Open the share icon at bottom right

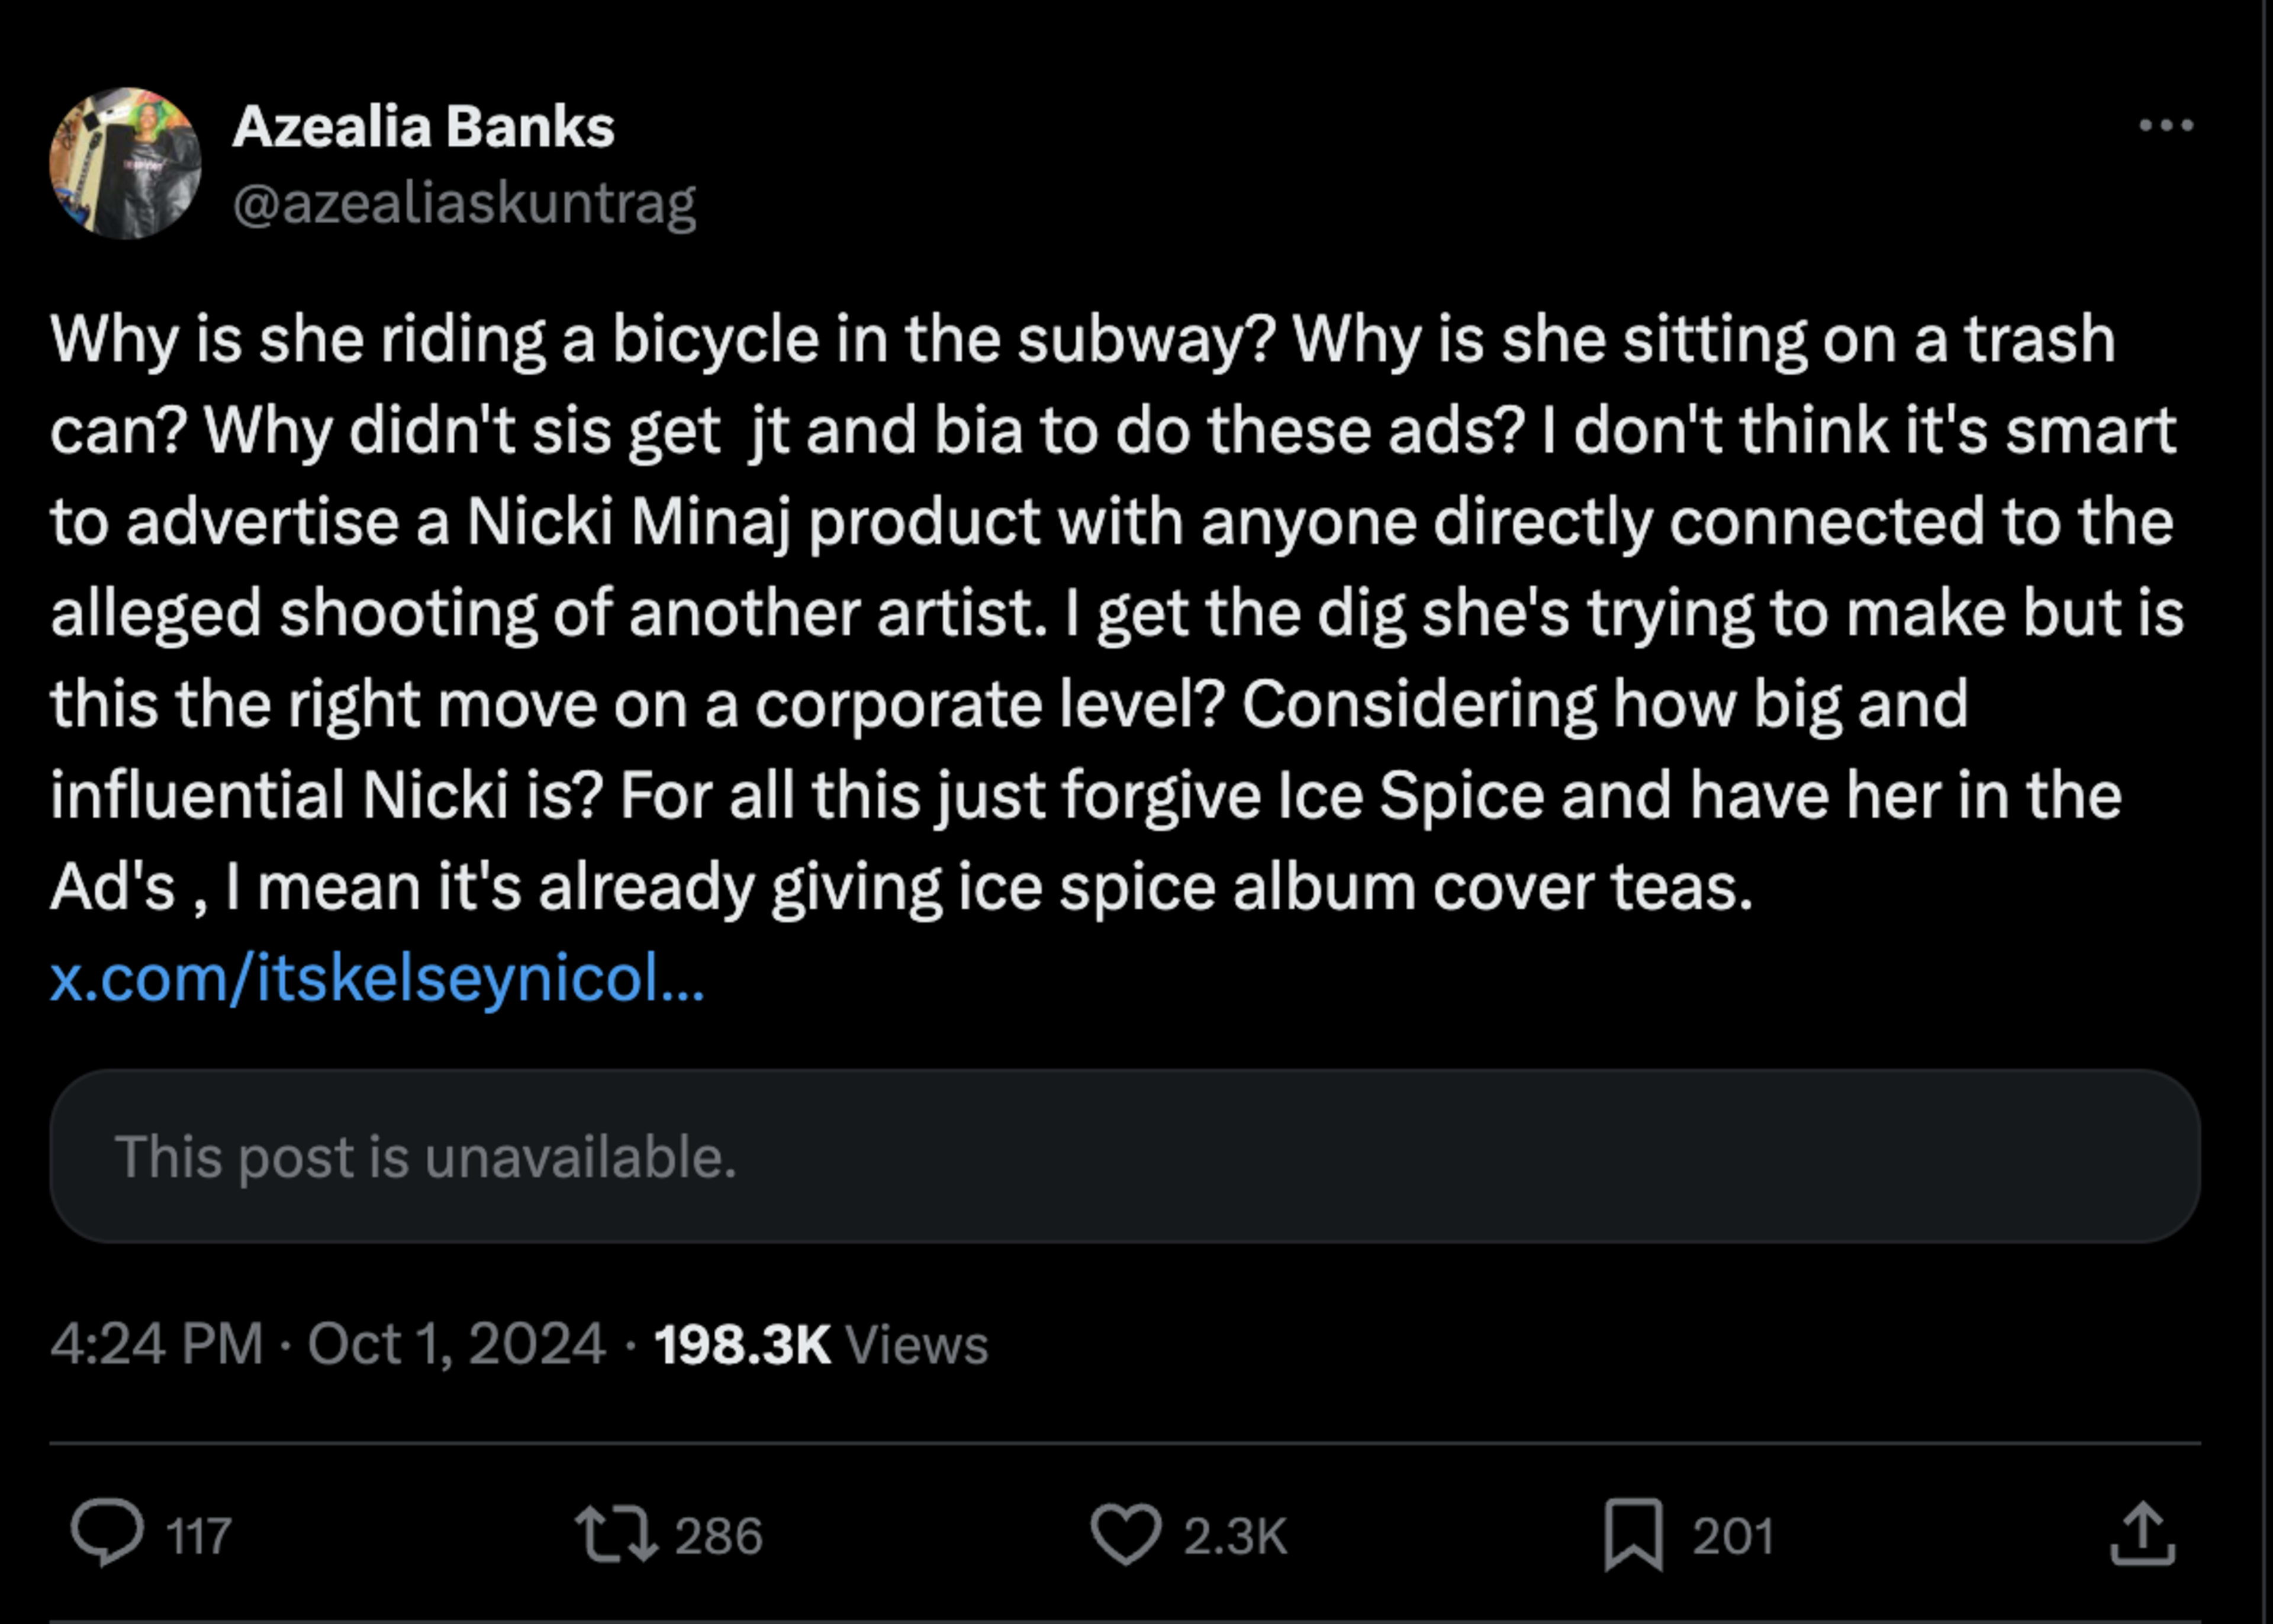click(2142, 1533)
